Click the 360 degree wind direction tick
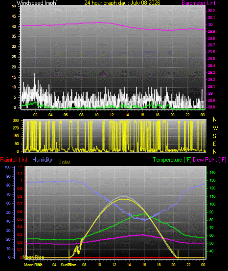 coord(16,121)
